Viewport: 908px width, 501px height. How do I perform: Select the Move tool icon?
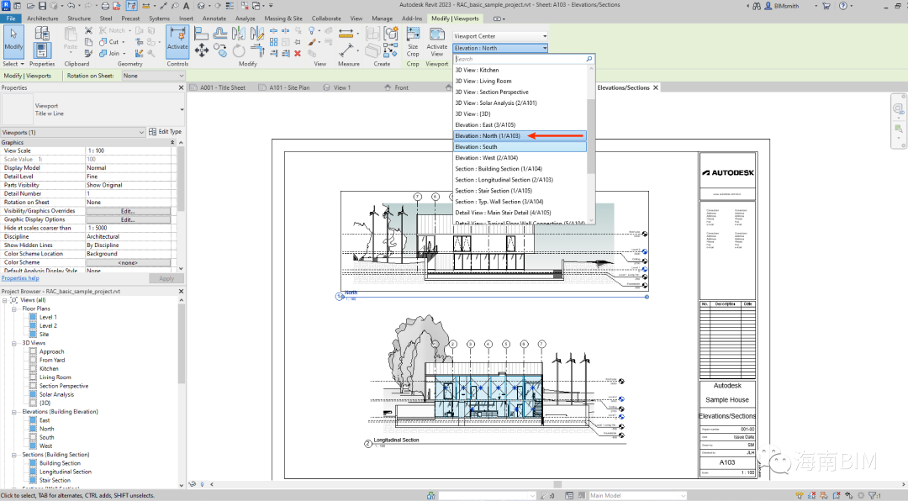[x=201, y=51]
